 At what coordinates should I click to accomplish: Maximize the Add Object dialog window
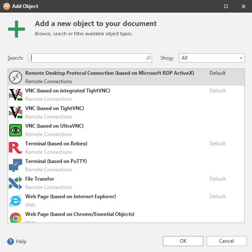pos(226,6)
